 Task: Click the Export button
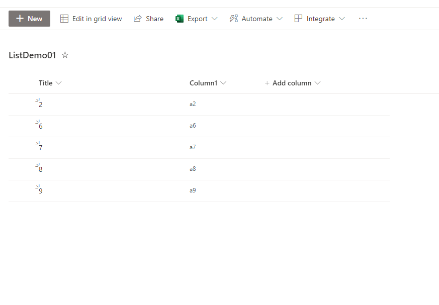click(196, 19)
